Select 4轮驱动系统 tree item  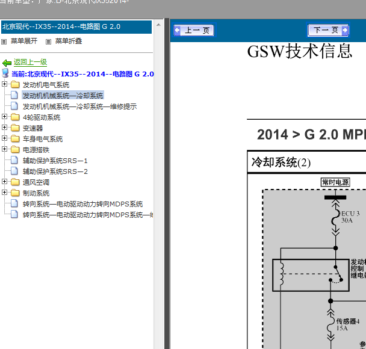pyautogui.click(x=42, y=117)
